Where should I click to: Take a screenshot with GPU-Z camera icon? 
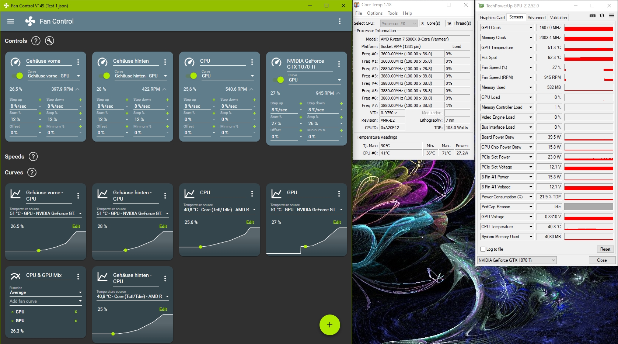(593, 15)
